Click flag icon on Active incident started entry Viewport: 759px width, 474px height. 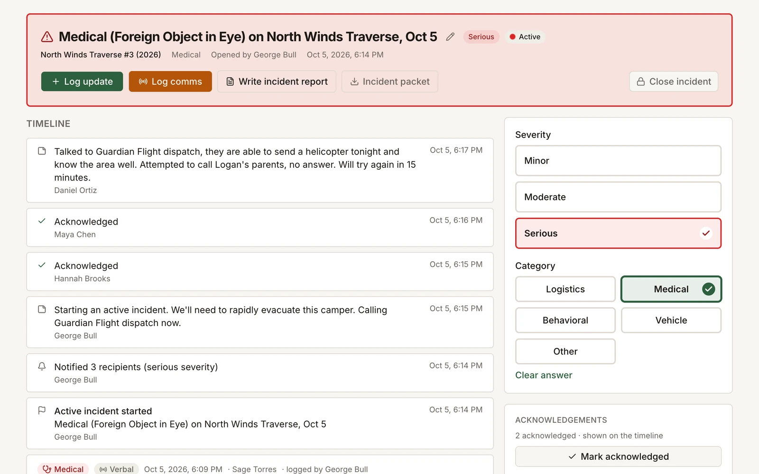[x=42, y=410]
